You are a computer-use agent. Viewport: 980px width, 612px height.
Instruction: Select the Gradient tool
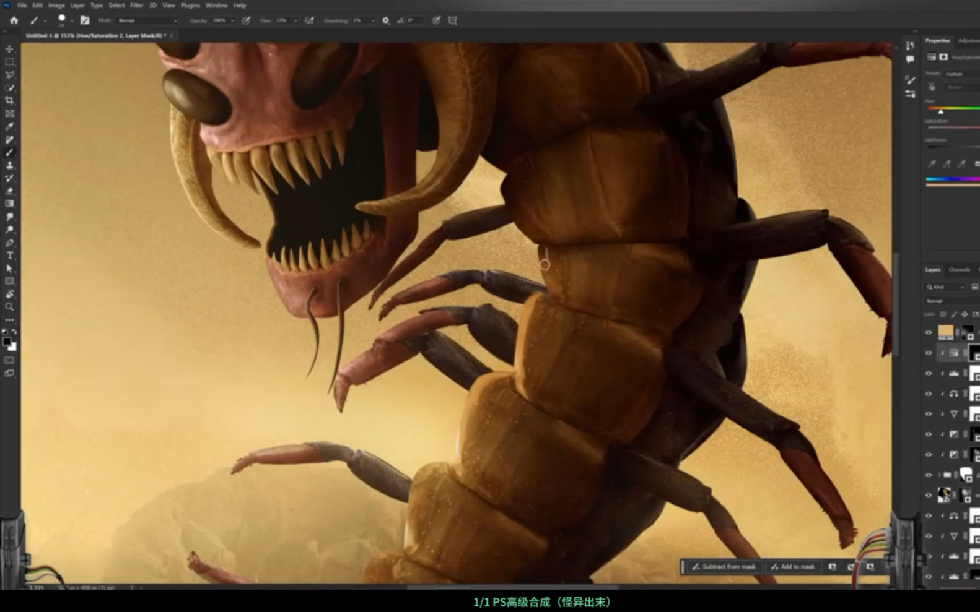click(x=9, y=204)
